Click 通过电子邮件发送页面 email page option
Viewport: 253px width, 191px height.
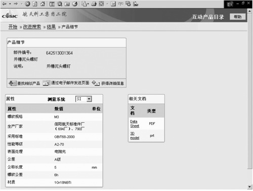point(70,83)
